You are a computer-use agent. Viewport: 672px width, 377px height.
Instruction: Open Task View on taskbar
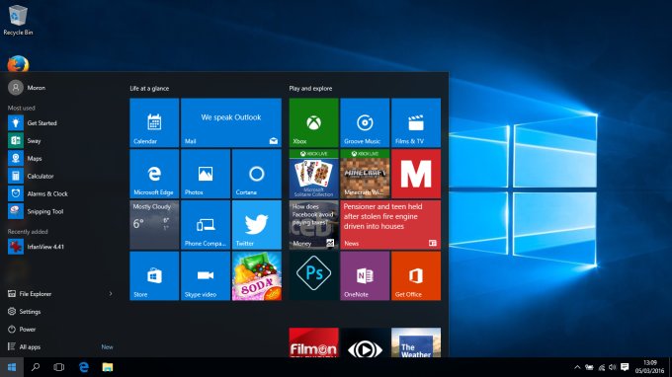point(59,367)
